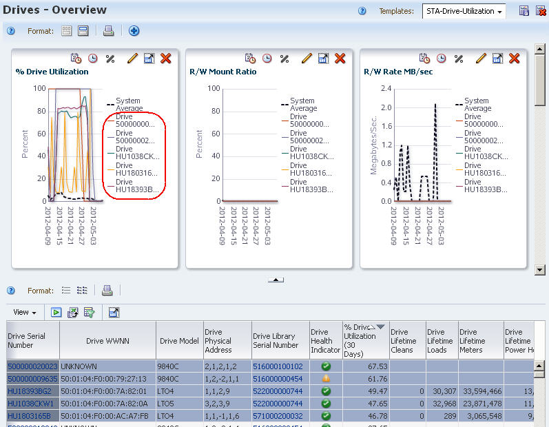Remove the % Drive Utilization graph pane
Image resolution: width=549 pixels, height=427 pixels.
[x=165, y=58]
